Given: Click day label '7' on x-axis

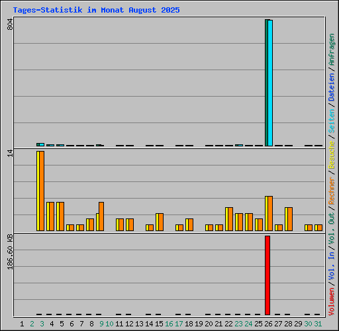Looking at the screenshot, I should click(x=81, y=324).
